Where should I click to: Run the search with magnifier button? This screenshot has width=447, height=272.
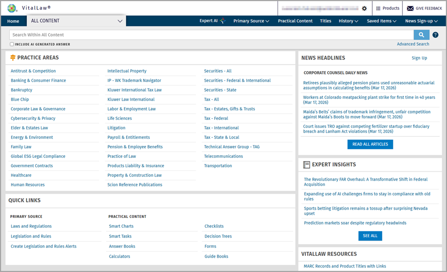[422, 35]
